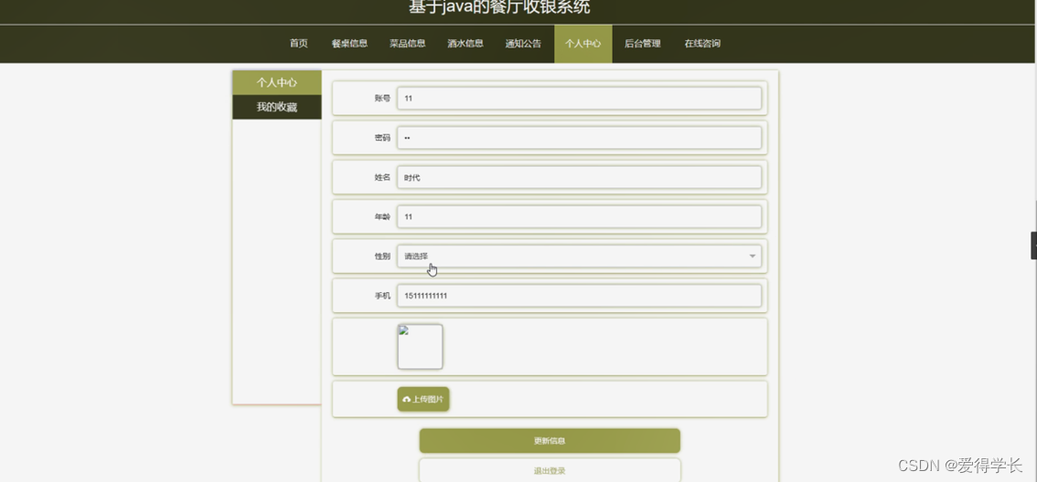
Task: Open 在线咨询 navigation item
Action: [x=701, y=44]
